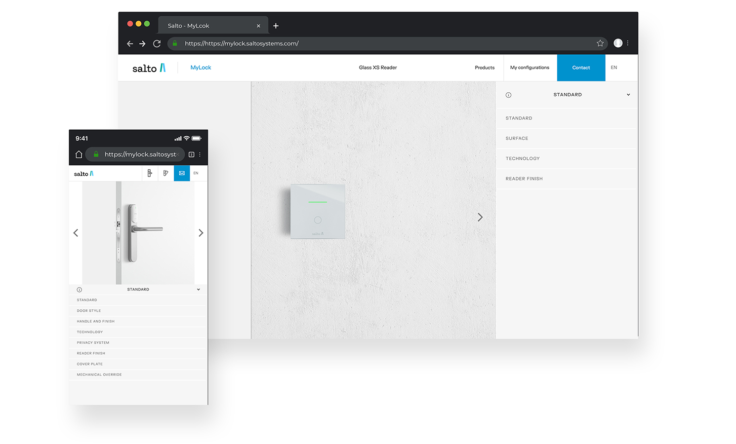The width and height of the screenshot is (736, 444).
Task: Tap the configurations icon in the mobile header
Action: (x=166, y=173)
